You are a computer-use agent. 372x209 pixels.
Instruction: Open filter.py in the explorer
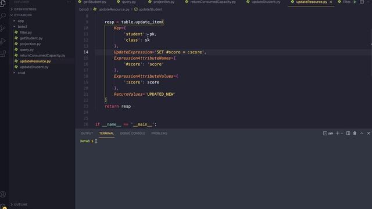[x=26, y=33]
